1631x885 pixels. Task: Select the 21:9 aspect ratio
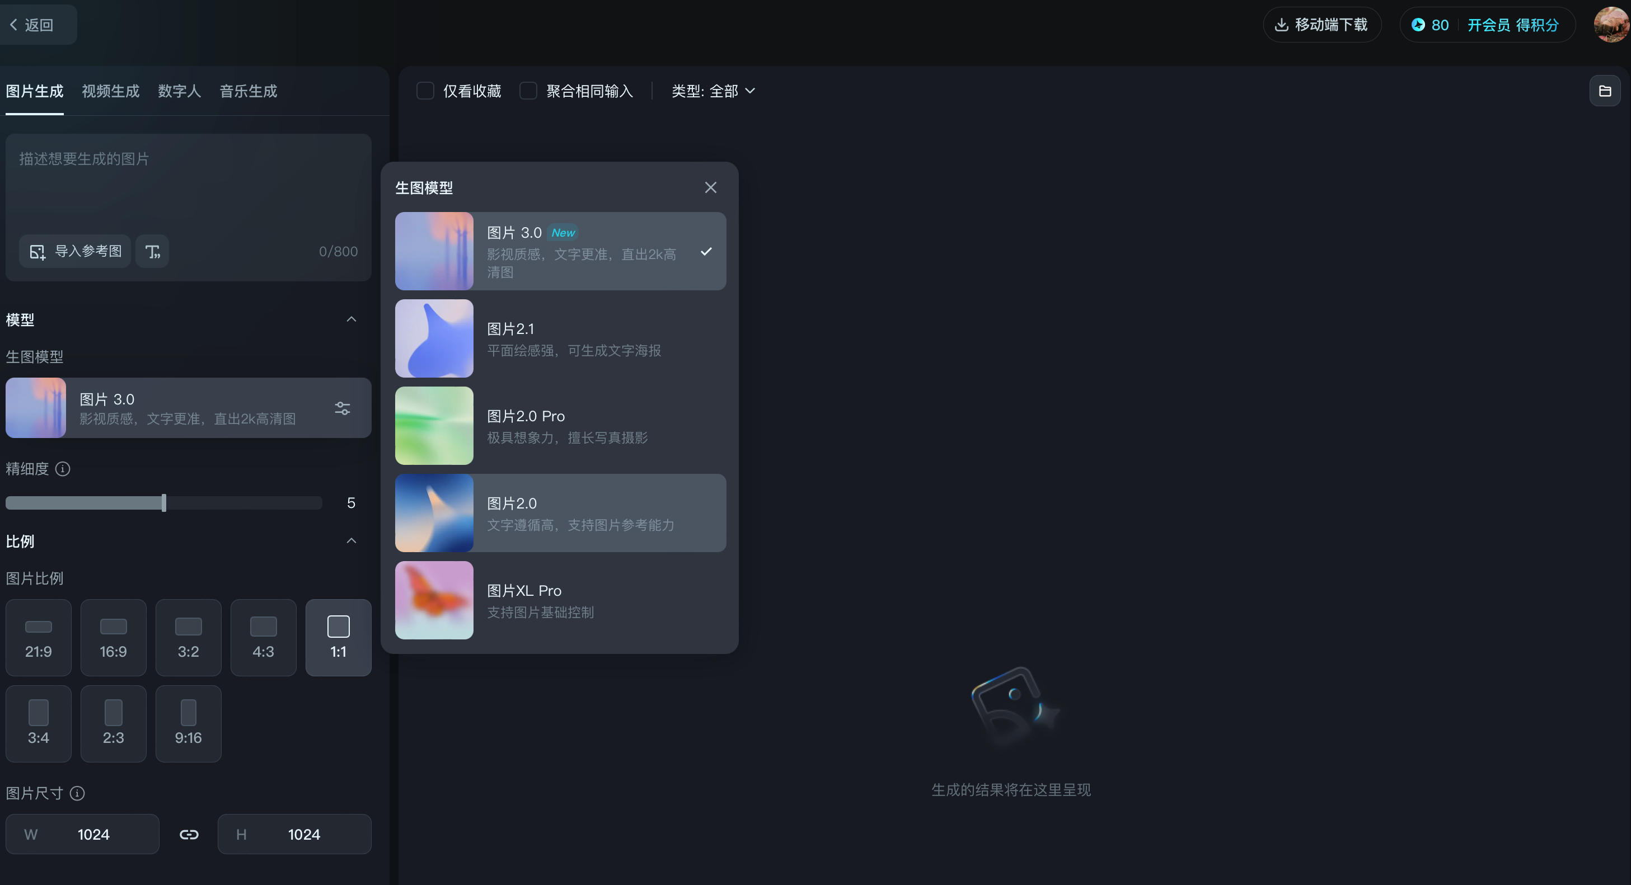point(39,638)
